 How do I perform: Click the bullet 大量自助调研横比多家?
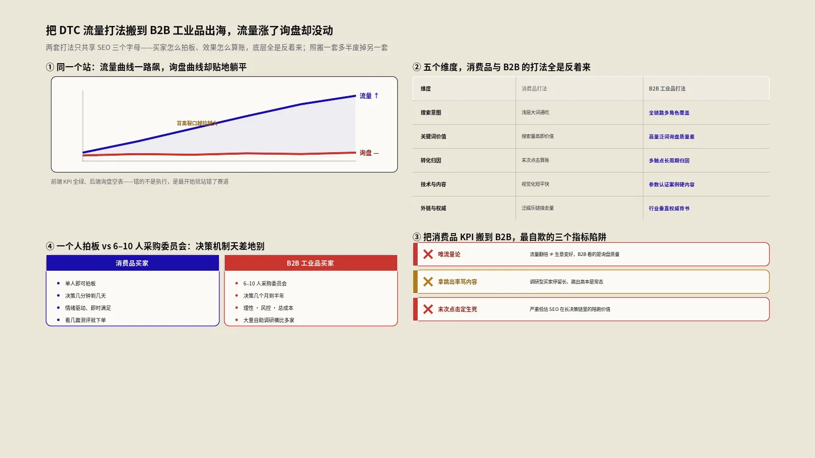(x=269, y=320)
